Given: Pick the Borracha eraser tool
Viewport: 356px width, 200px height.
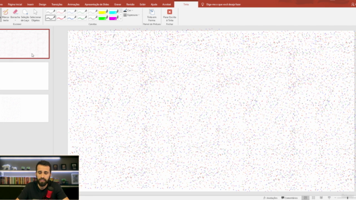Looking at the screenshot, I should coord(15,15).
